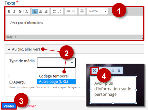Screen dimensions: 148x110
Task: Insert a numbered list
Action: point(60,11)
